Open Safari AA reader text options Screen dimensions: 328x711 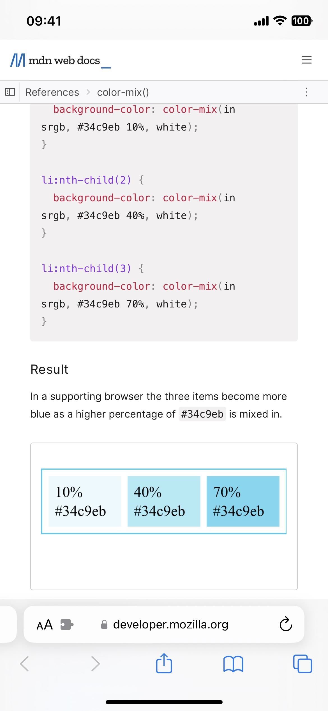[45, 625]
